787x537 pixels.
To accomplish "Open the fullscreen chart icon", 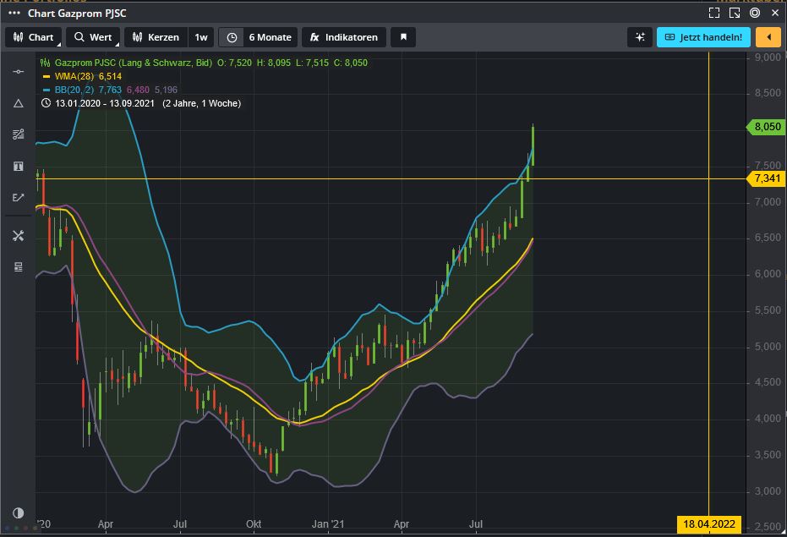I will click(713, 12).
